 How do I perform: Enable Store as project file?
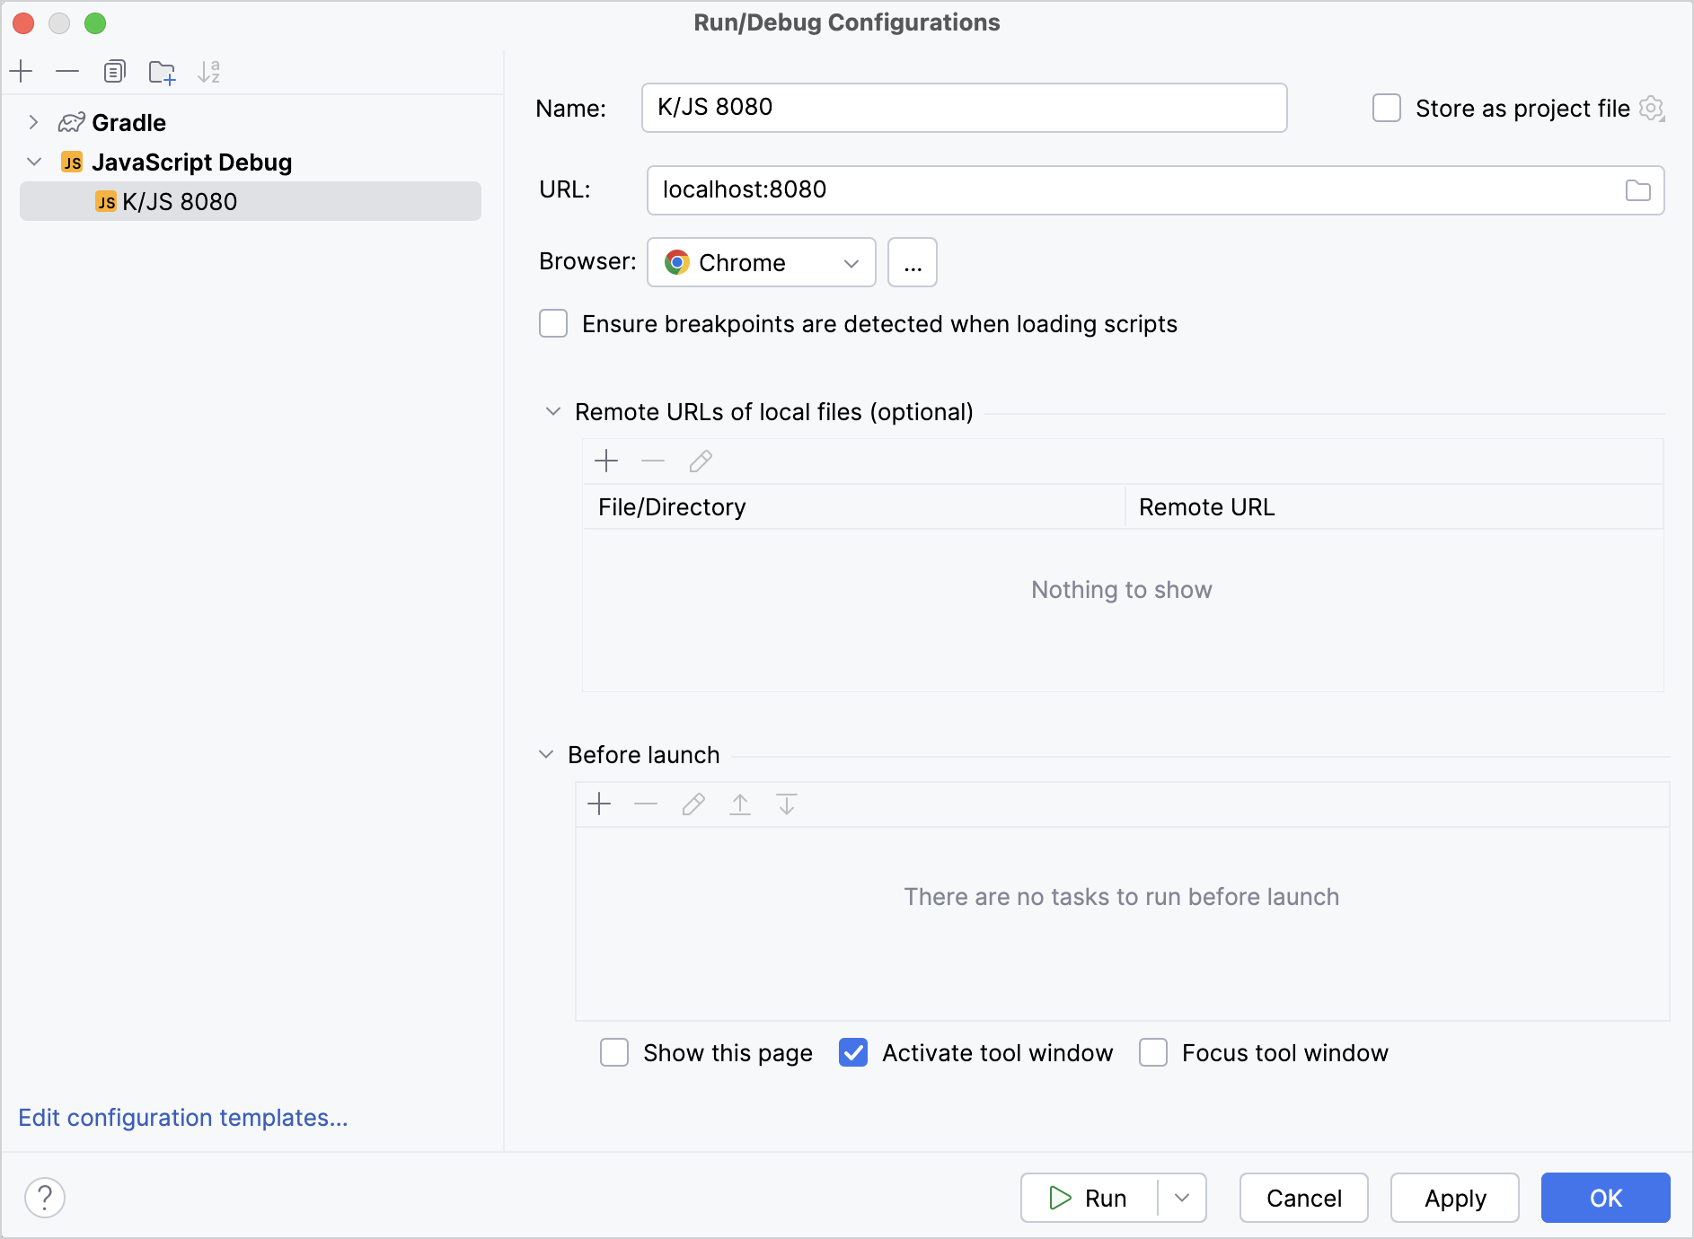coord(1386,108)
